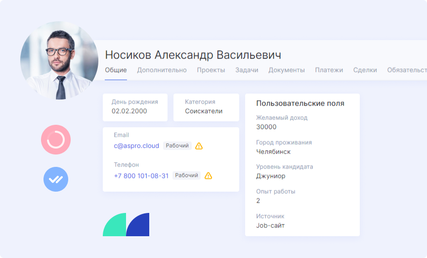Screen dimensions: 427x258
Task: Click the Рабочий tag next to phone
Action: click(x=187, y=176)
